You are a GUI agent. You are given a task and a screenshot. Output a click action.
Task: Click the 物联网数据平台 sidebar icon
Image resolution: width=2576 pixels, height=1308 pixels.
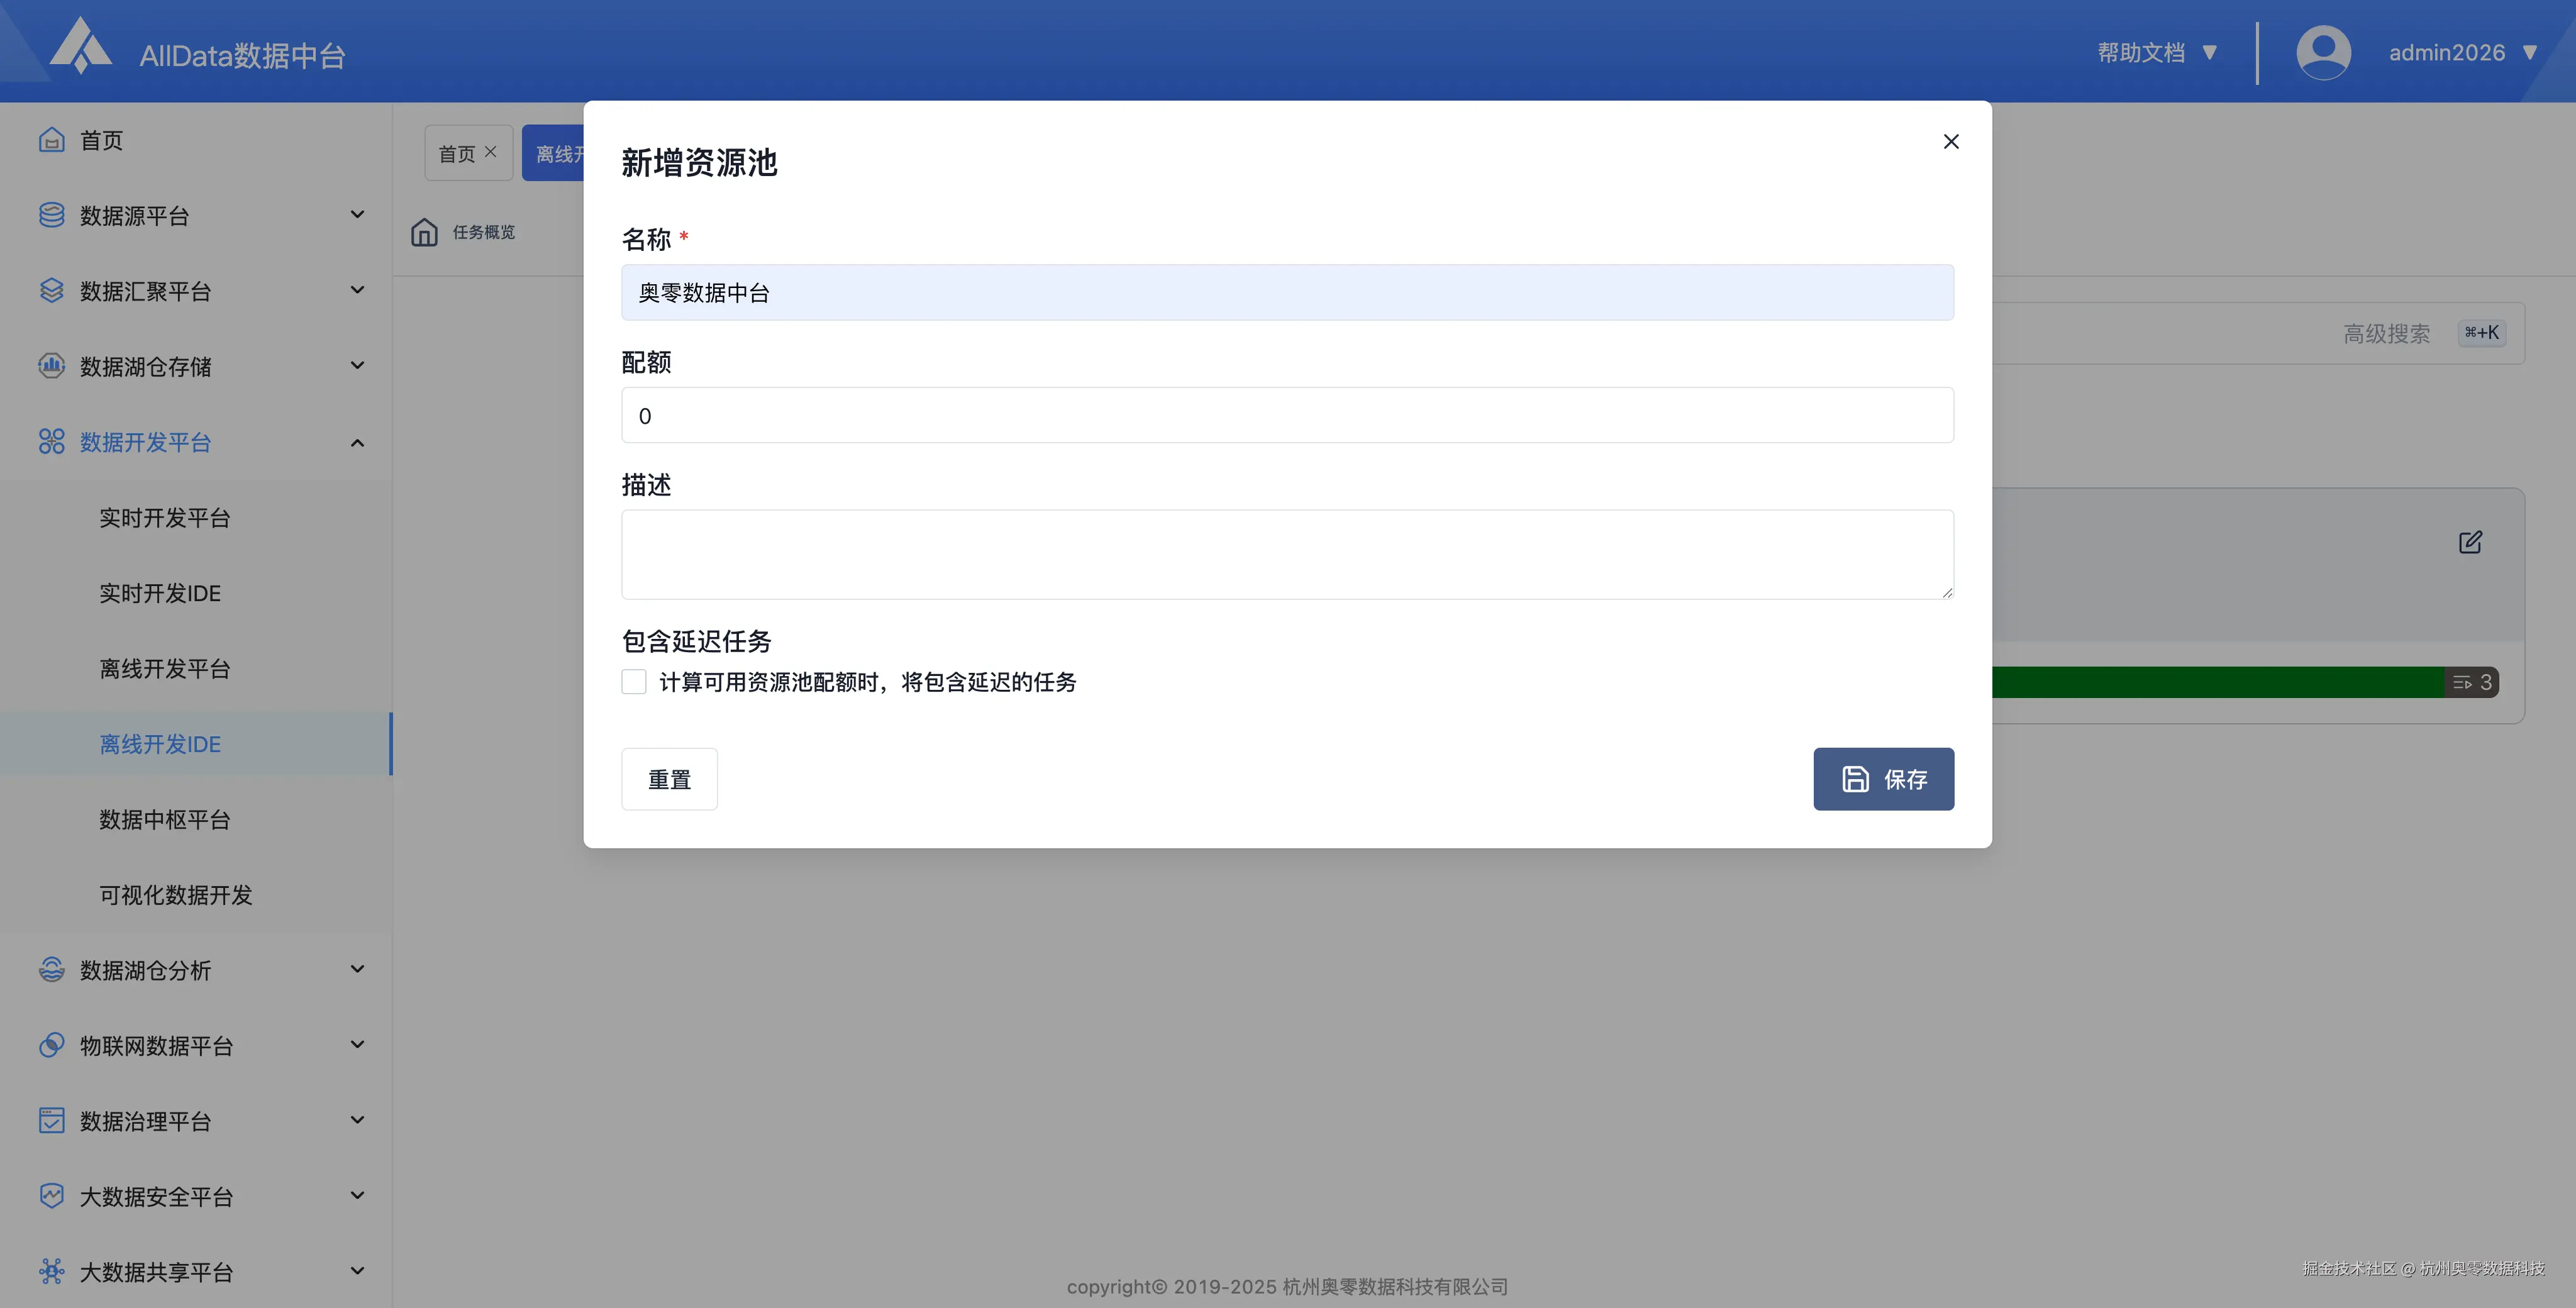(x=51, y=1045)
